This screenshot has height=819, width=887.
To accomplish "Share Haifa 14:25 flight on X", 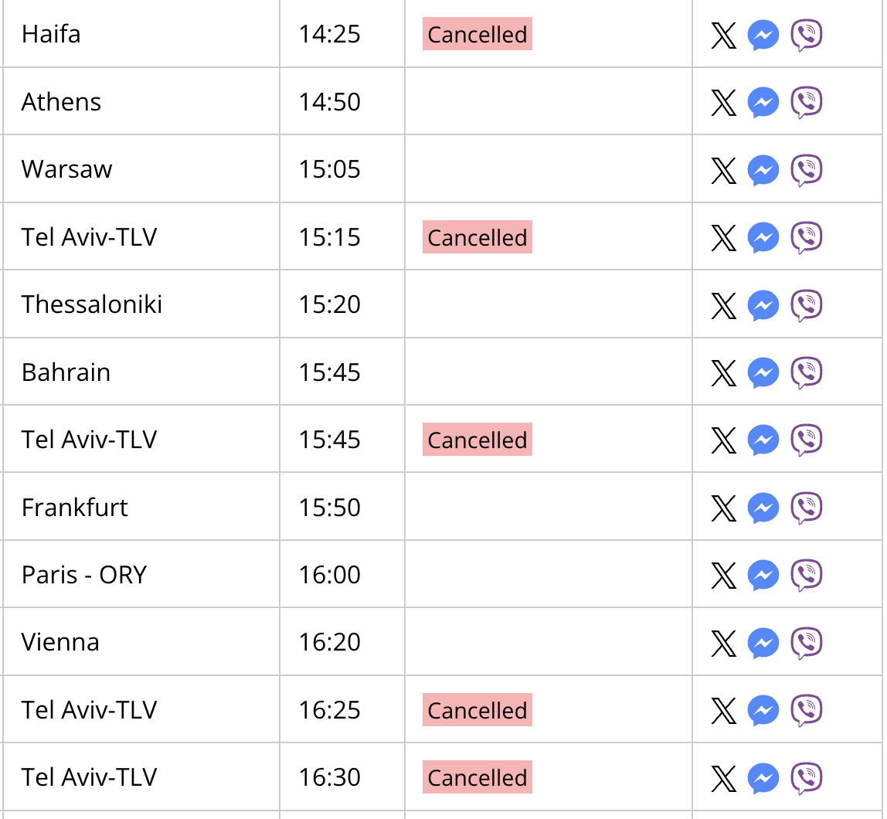I will [x=723, y=36].
